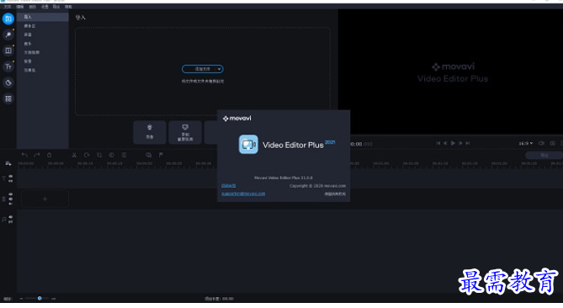Open the Stickers tab in the sidebar
This screenshot has width=563, height=308.
tap(8, 83)
